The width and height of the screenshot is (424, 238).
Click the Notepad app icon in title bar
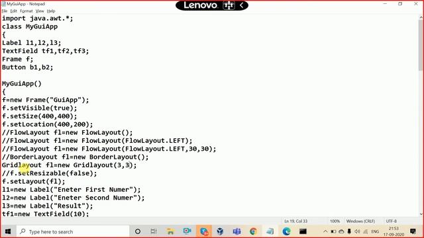[4, 4]
